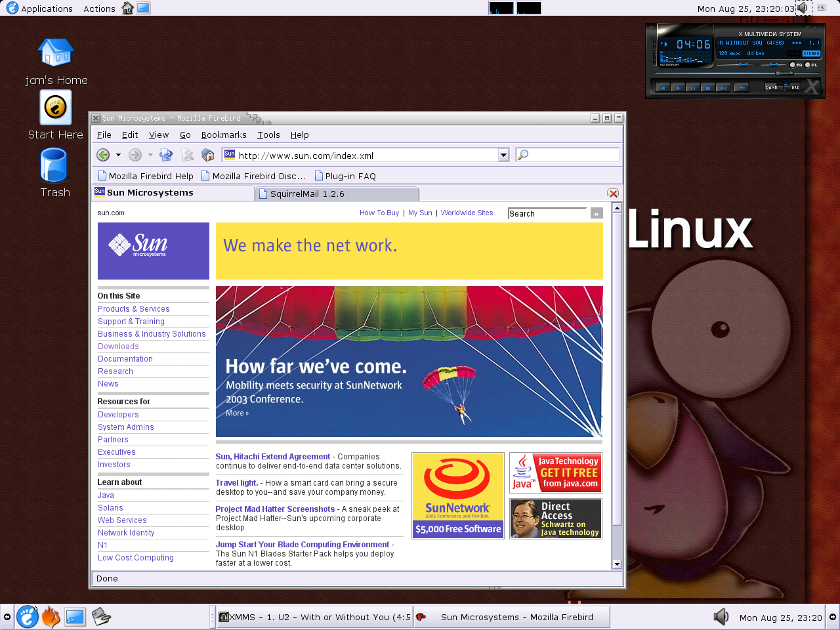
Task: Switch to XMMS in the bottom taskbar
Action: coord(315,617)
